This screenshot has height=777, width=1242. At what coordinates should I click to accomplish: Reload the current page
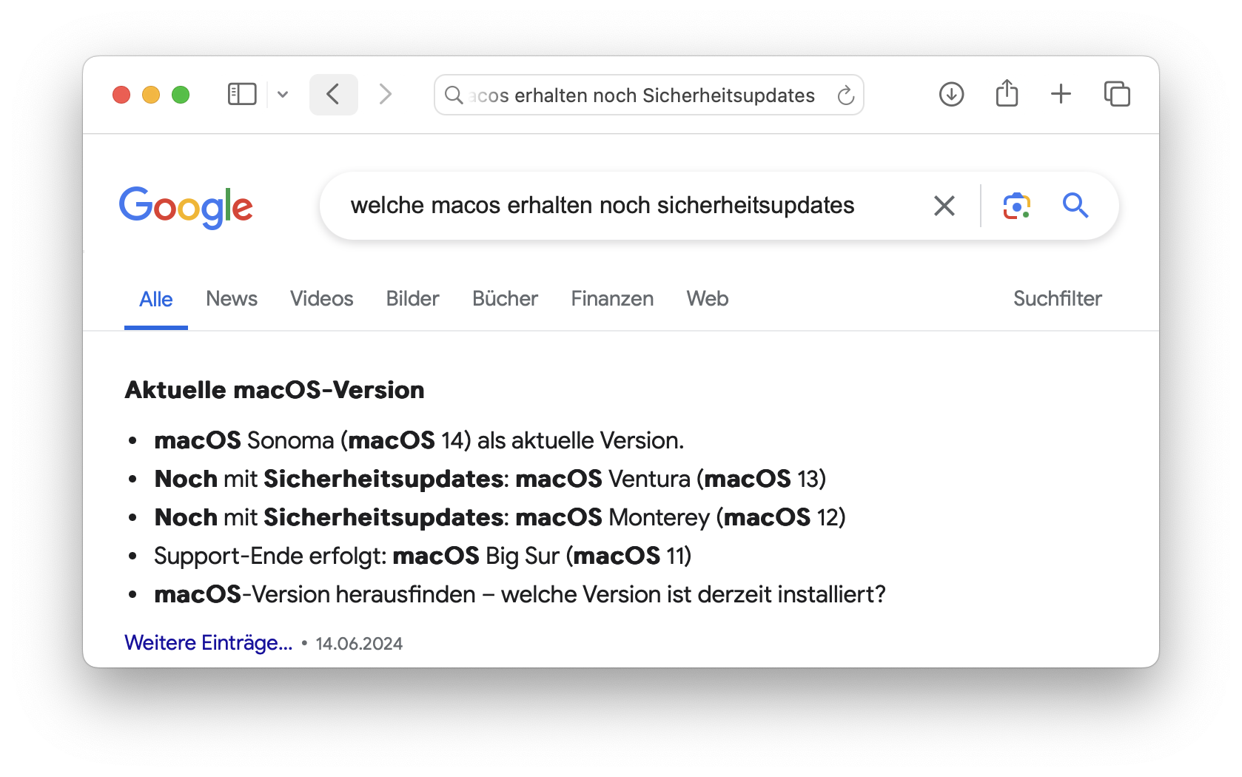tap(845, 95)
